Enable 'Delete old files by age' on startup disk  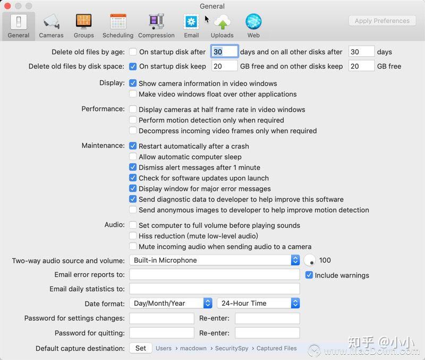point(133,52)
